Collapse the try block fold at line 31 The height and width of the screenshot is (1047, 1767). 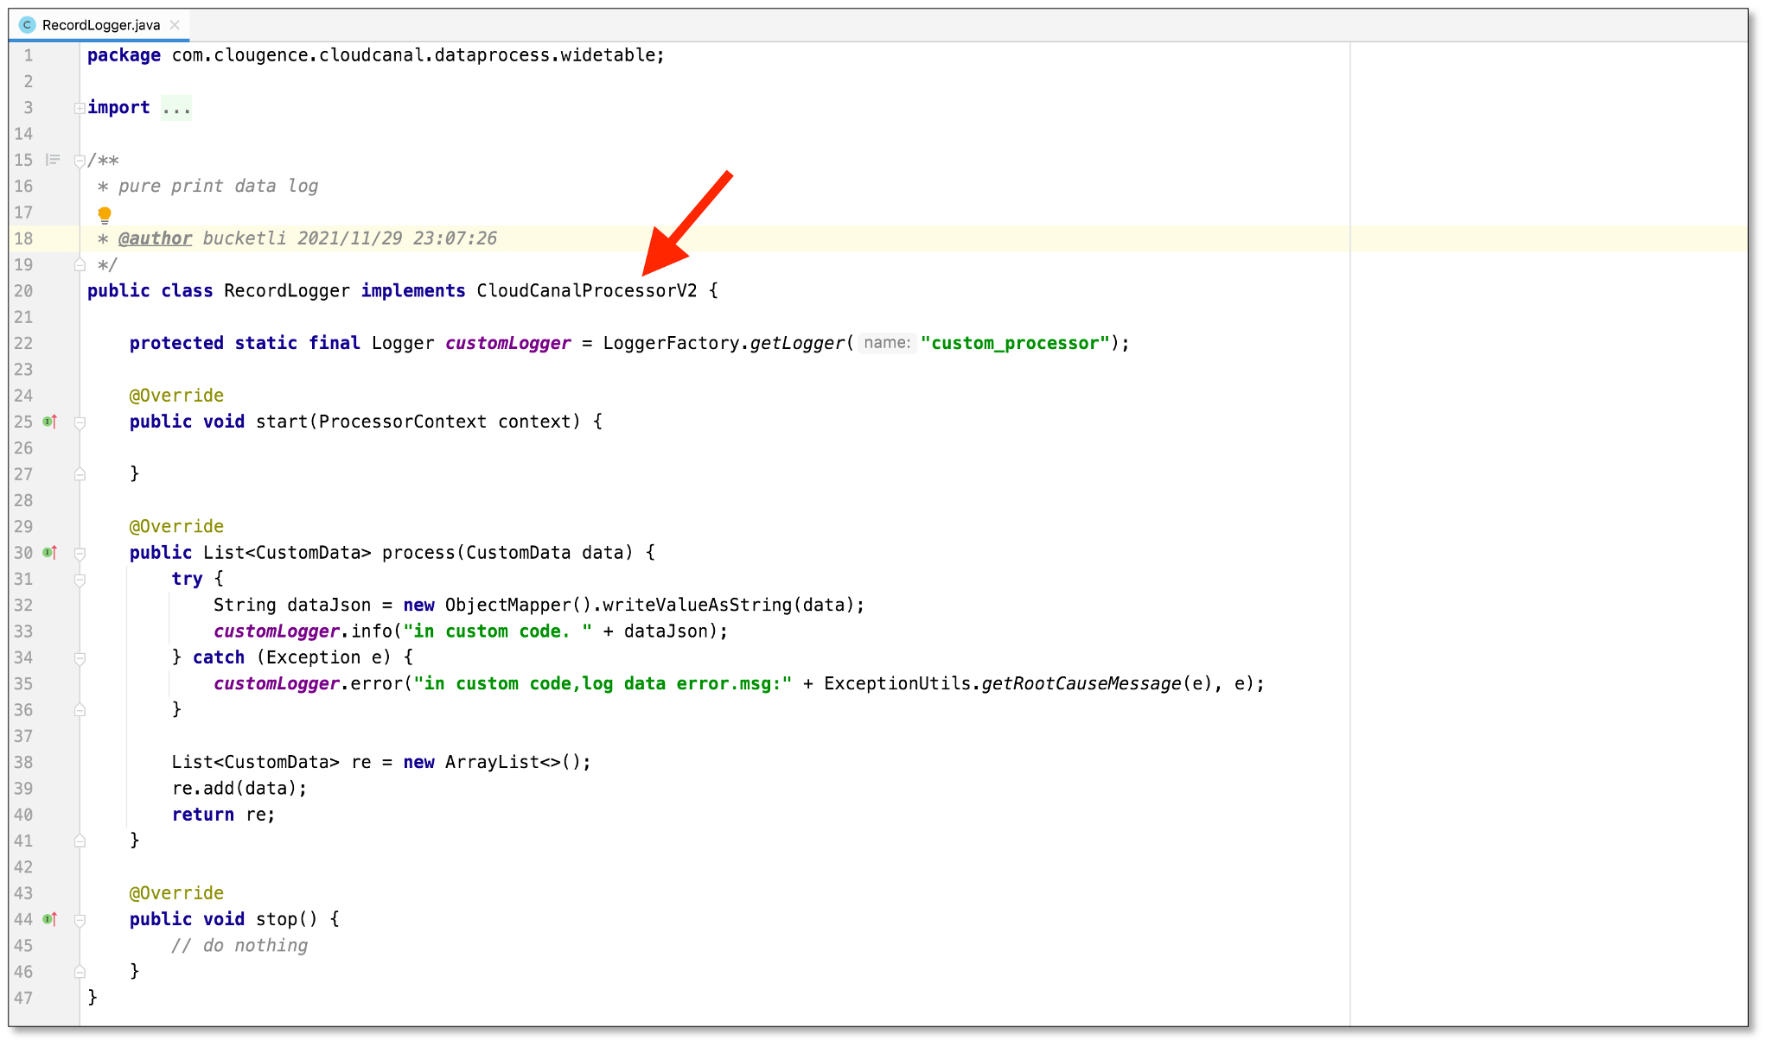click(x=80, y=579)
